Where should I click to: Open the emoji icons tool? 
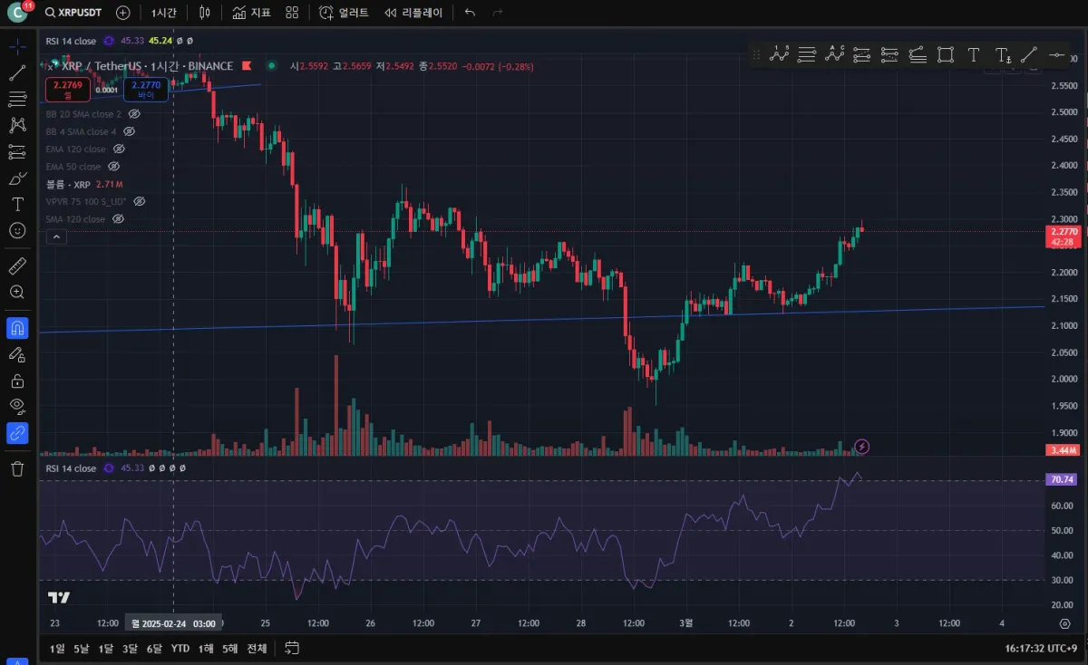tap(17, 230)
